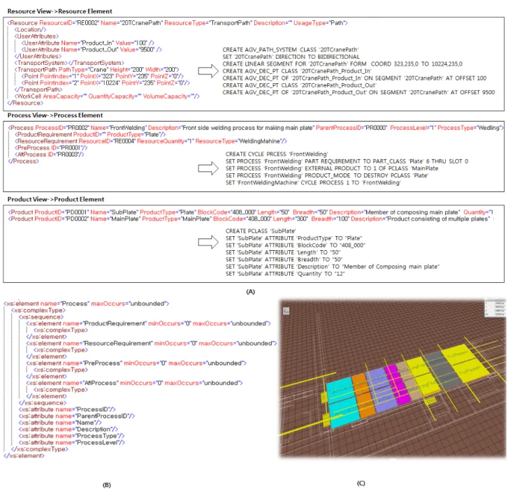Viewport: 508px width, 489px height.
Task: Select the ResourceRequirement ResourceID="RE0004" line
Action: 151,141
